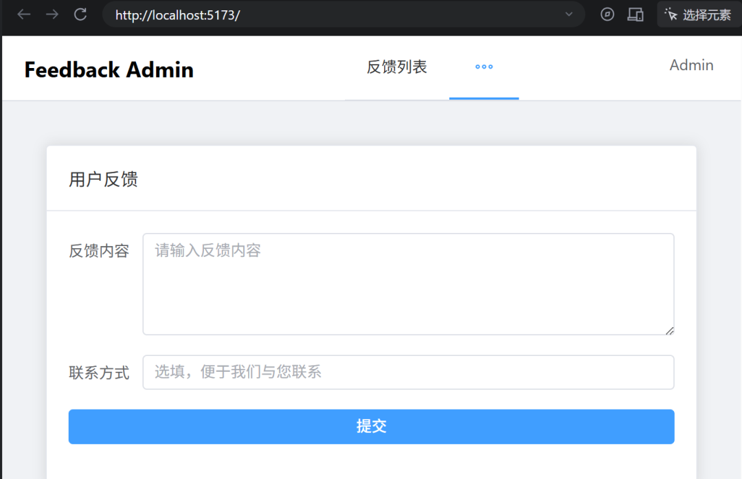Viewport: 742px width, 479px height.
Task: Click the 用户反馈 card heading
Action: (x=103, y=179)
